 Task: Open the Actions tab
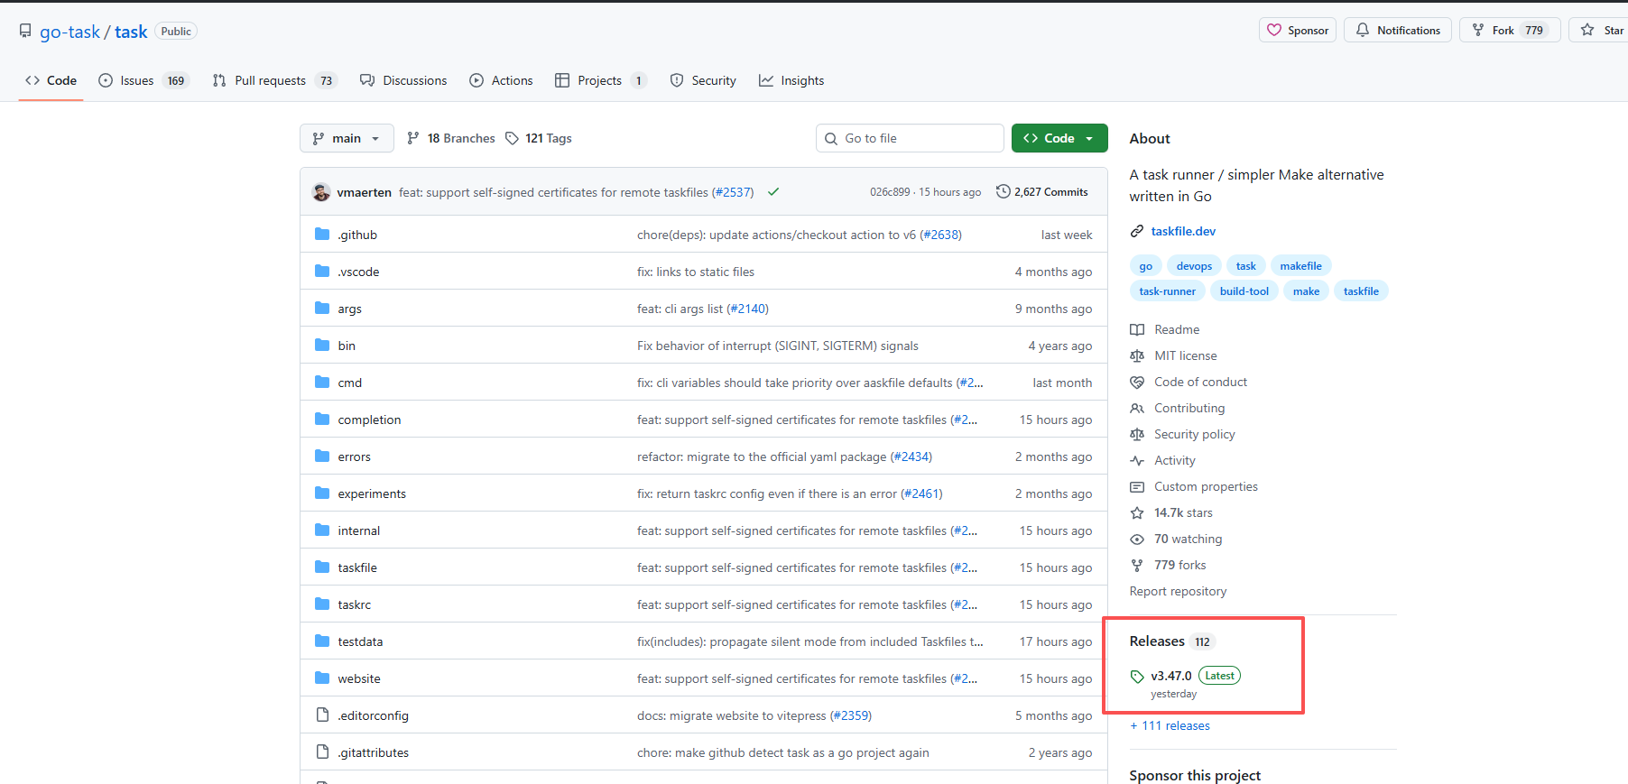[501, 80]
